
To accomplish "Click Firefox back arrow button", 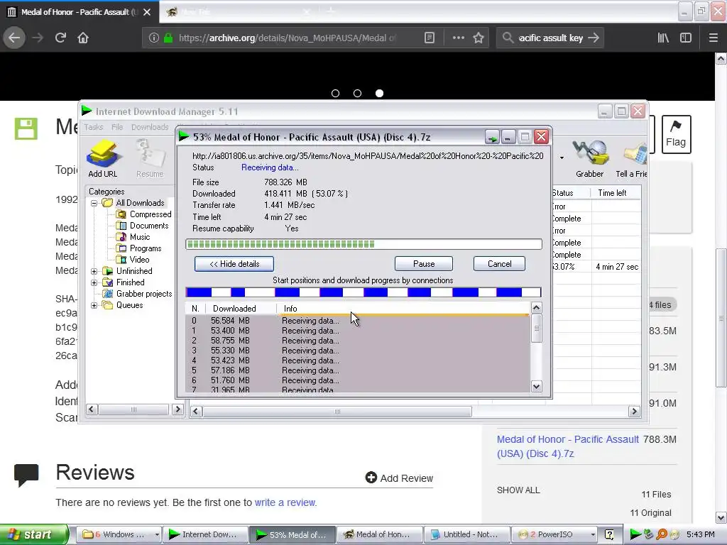I will (14, 38).
